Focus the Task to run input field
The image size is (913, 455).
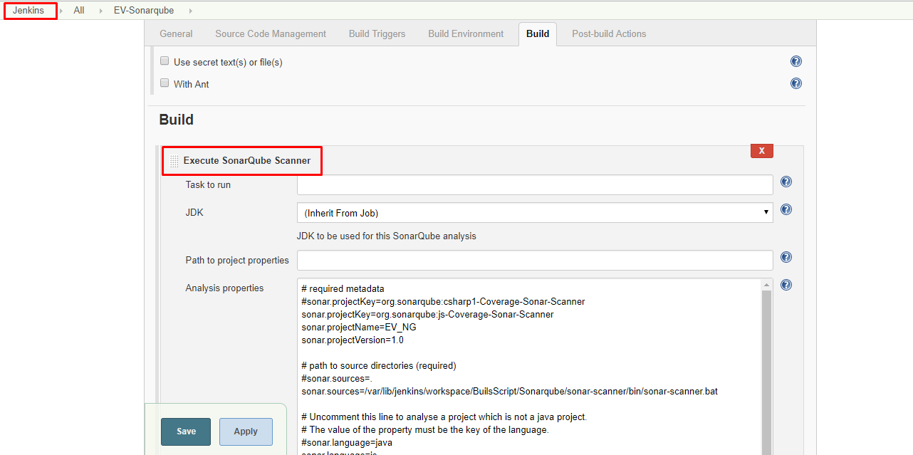click(534, 185)
